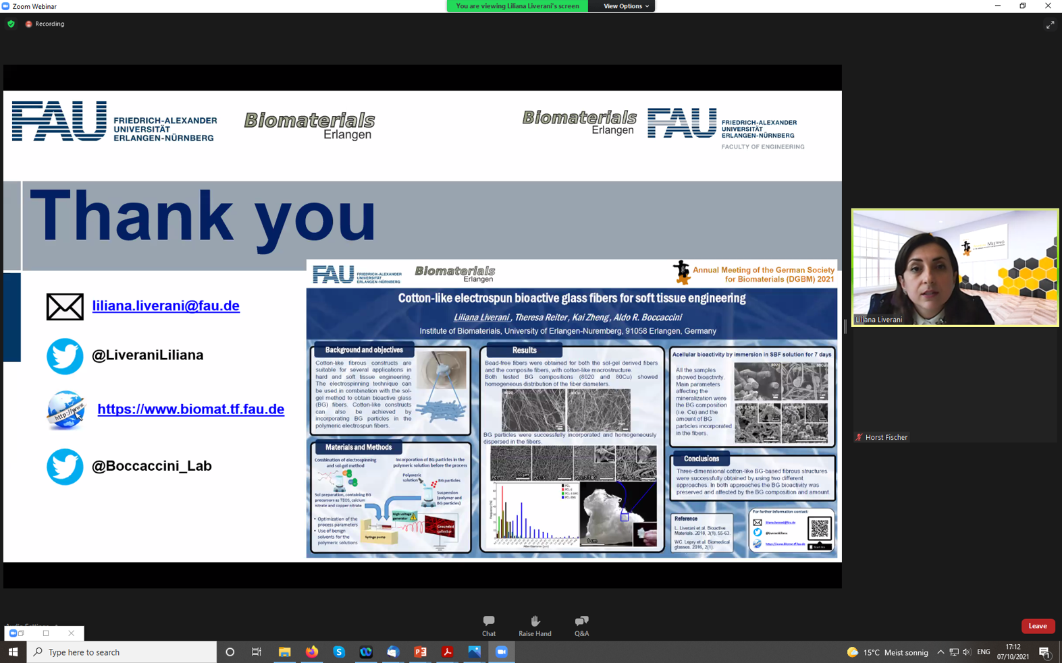The width and height of the screenshot is (1062, 663).
Task: Leave the webinar with the Leave button
Action: tap(1037, 626)
